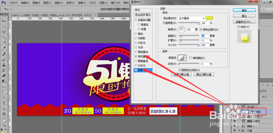This screenshot has height=133, width=273.
Task: Select the Crop tool
Action: pyautogui.click(x=4, y=43)
